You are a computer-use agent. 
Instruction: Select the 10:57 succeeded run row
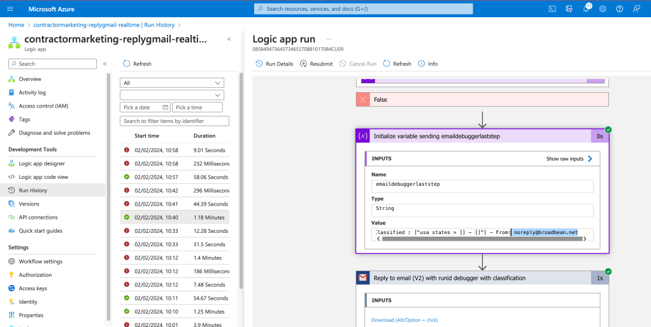[175, 177]
